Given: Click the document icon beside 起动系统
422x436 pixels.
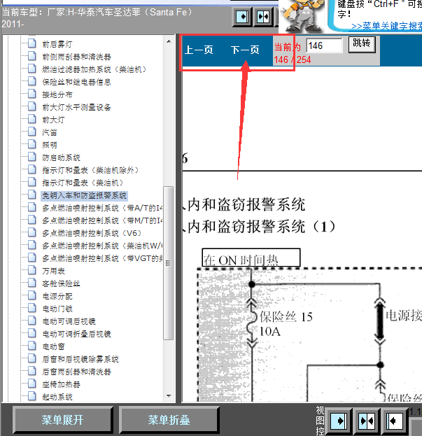Looking at the screenshot, I should pos(32,396).
